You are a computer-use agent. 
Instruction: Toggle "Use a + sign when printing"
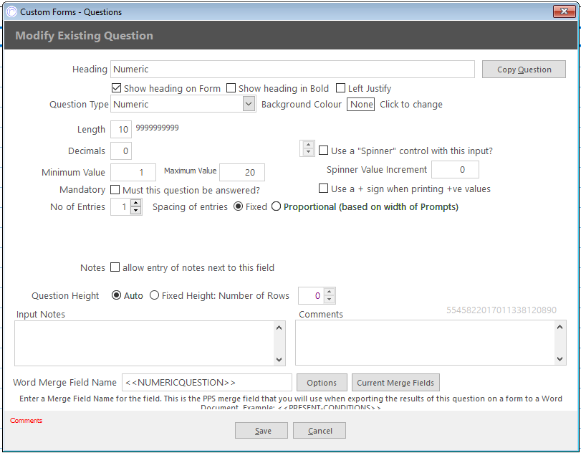point(323,188)
